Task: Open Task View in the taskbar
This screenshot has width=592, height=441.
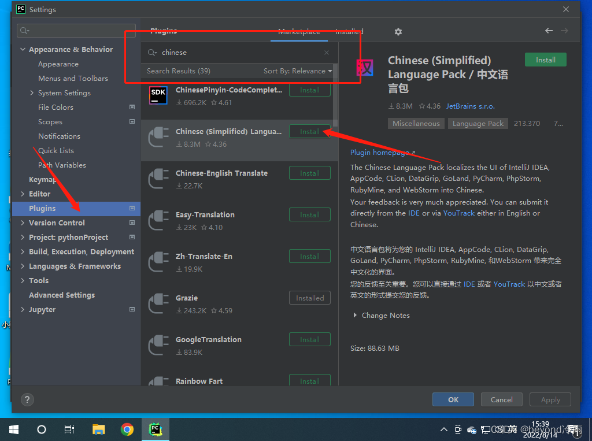Action: tap(69, 429)
